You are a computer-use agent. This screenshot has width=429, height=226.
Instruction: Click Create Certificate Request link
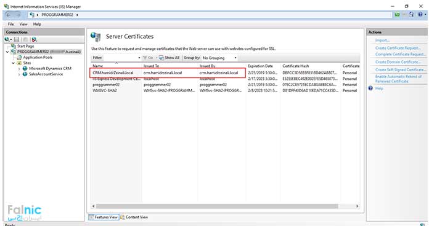398,48
